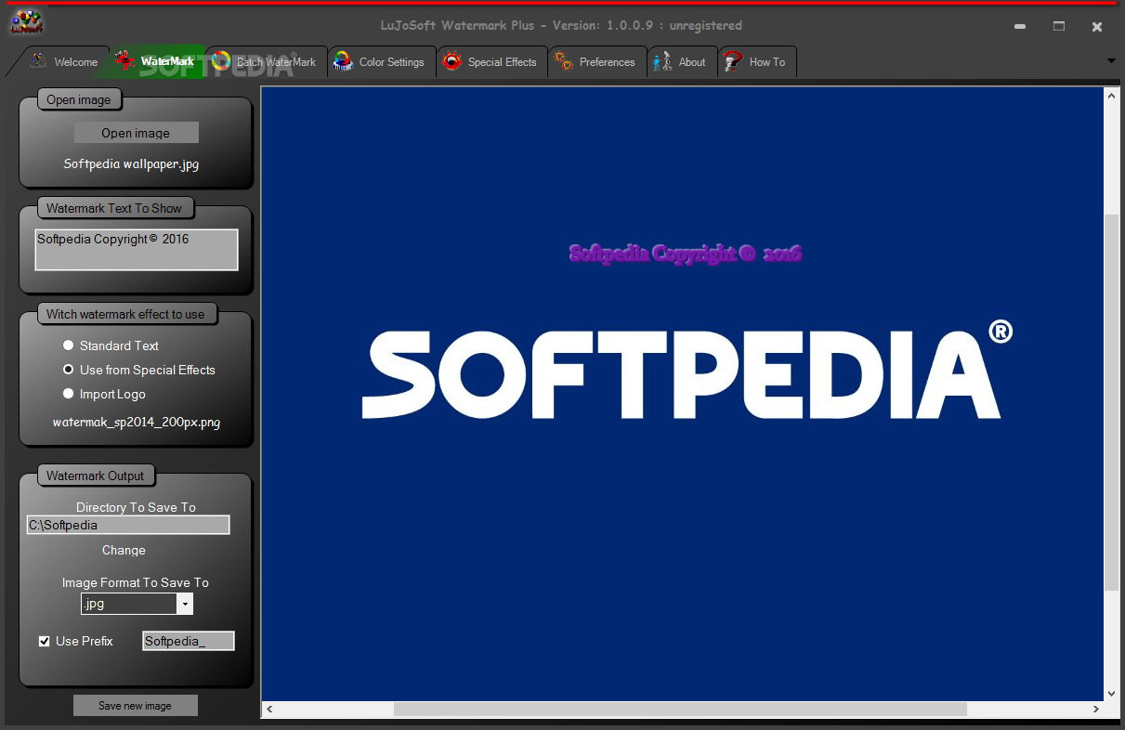Click the Image Format To Save To label
1125x730 pixels.
coord(136,582)
